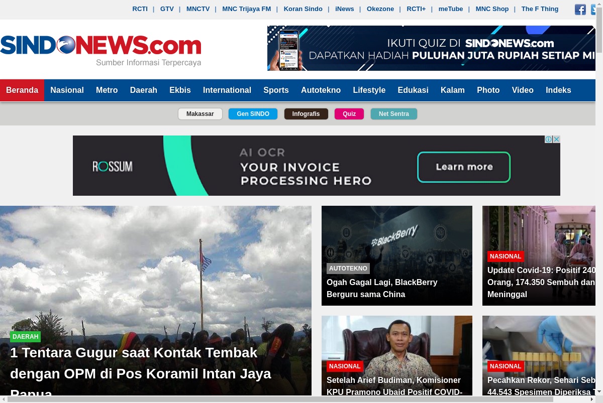
Task: Select the Video menu item
Action: pos(523,90)
